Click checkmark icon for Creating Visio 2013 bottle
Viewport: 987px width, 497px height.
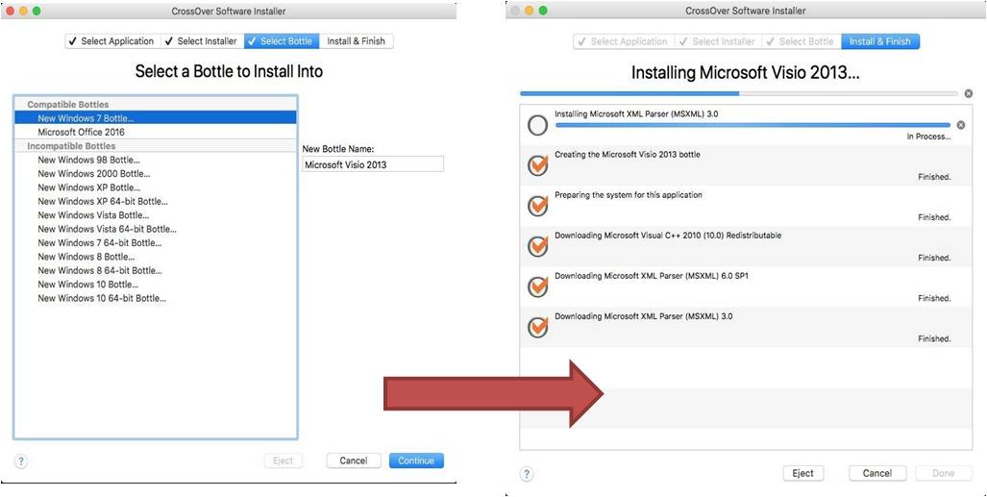[x=537, y=165]
